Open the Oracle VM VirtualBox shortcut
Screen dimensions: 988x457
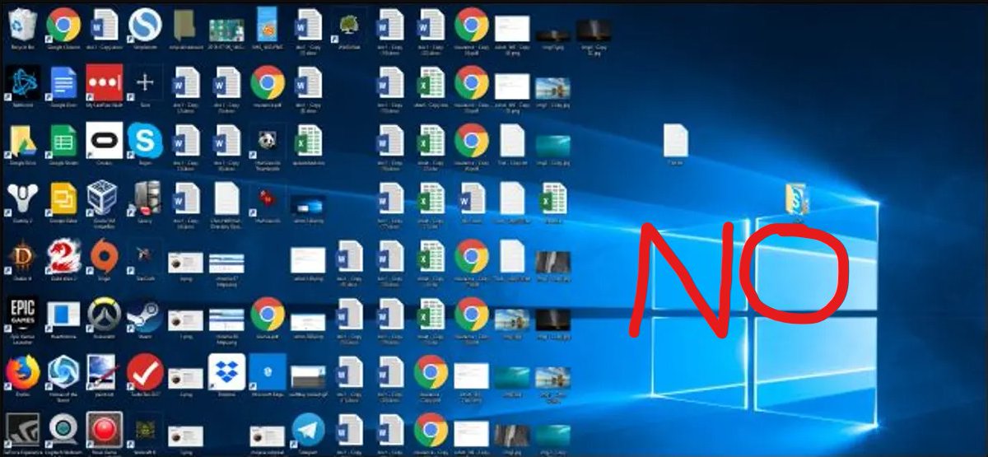point(104,198)
